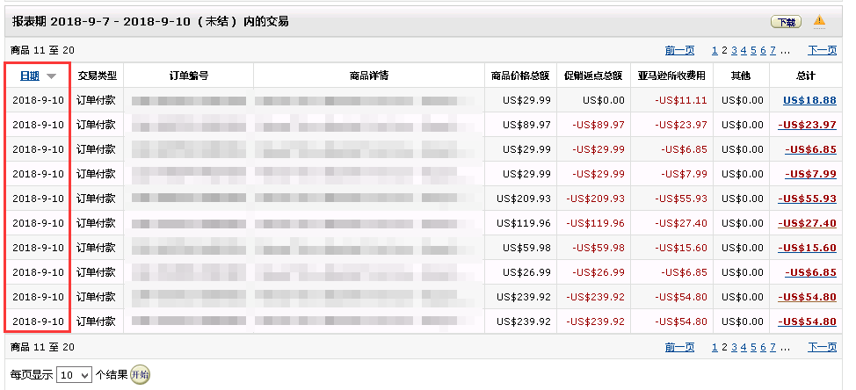Select the 交易类型 column header
The image size is (856, 390).
point(98,76)
